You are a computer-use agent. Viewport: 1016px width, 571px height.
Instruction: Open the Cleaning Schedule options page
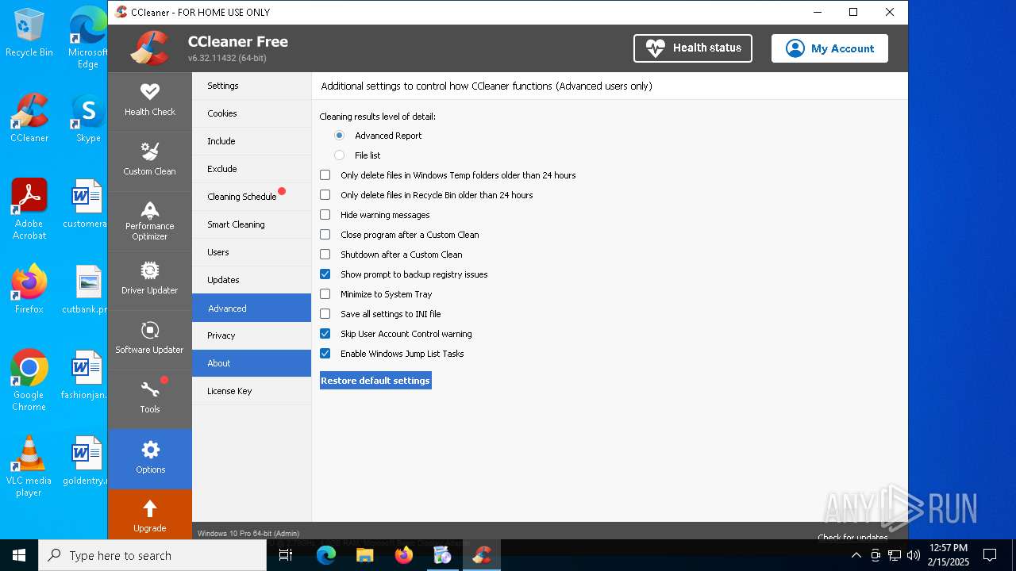click(x=252, y=197)
